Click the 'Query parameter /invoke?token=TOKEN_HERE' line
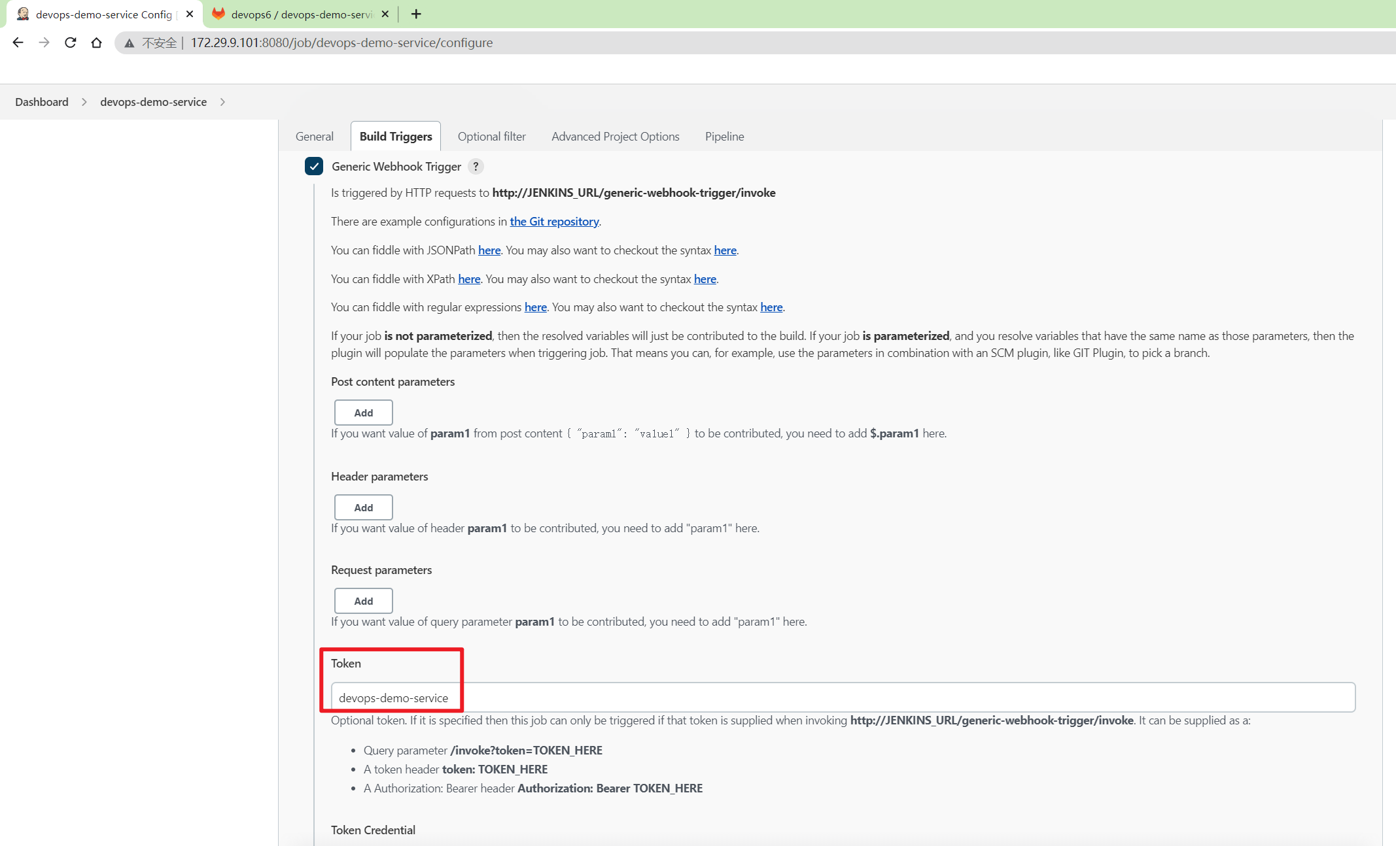The width and height of the screenshot is (1396, 846). click(x=483, y=751)
